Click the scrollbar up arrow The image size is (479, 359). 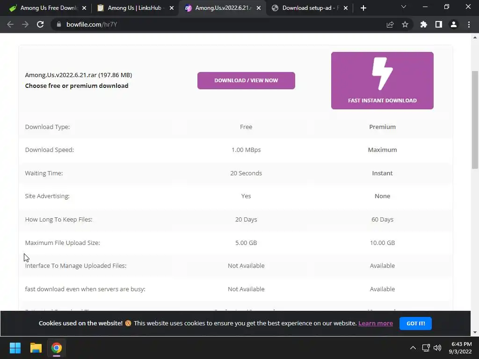475,37
